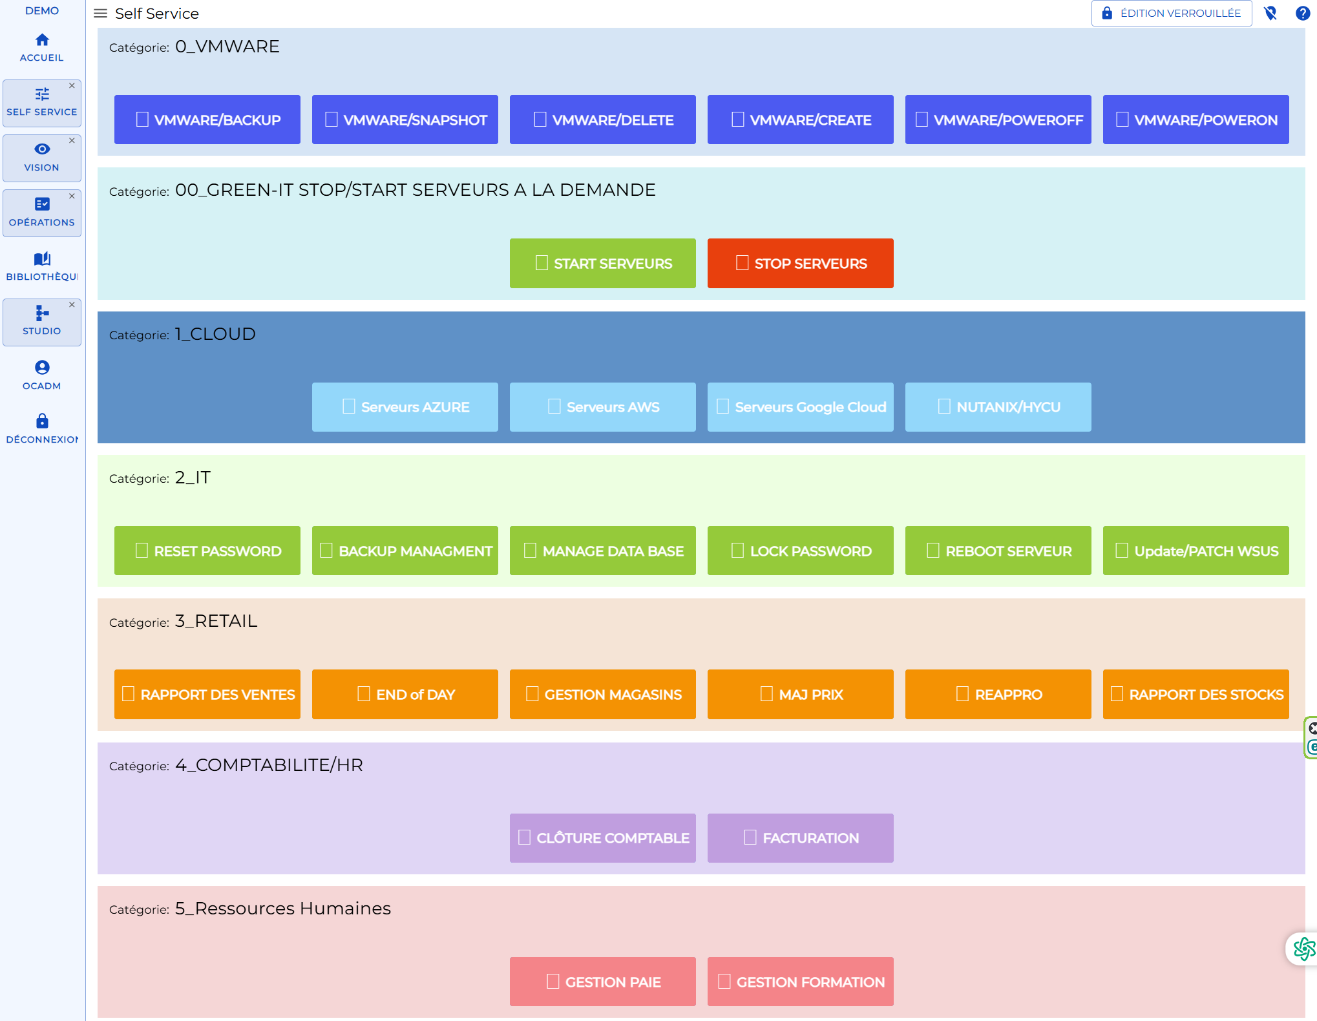This screenshot has width=1317, height=1021.
Task: Open CLÔTURE COMPTABLE
Action: 603,838
